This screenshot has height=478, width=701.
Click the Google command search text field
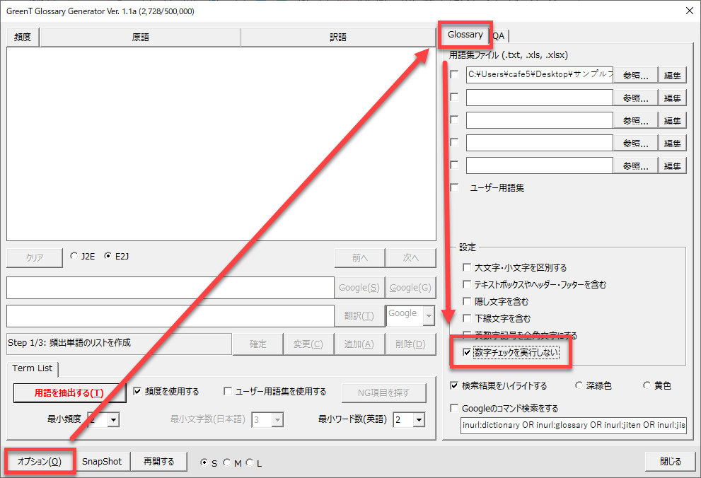coord(572,426)
